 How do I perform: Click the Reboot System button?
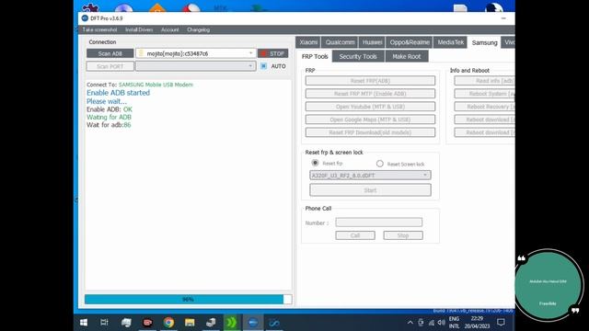tap(484, 94)
